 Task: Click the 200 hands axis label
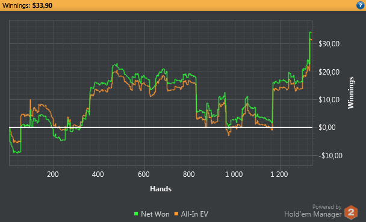(x=53, y=174)
